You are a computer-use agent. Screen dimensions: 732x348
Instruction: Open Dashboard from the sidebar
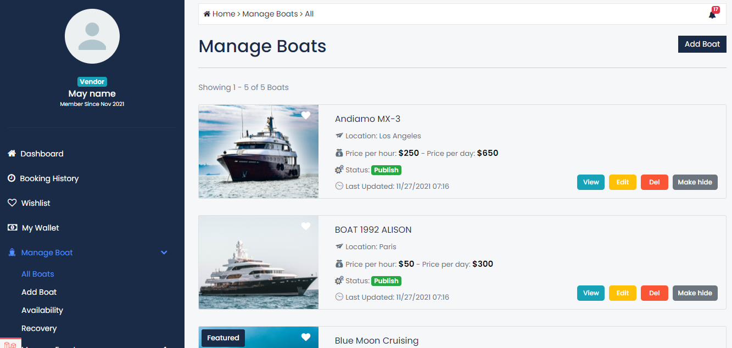tap(42, 154)
